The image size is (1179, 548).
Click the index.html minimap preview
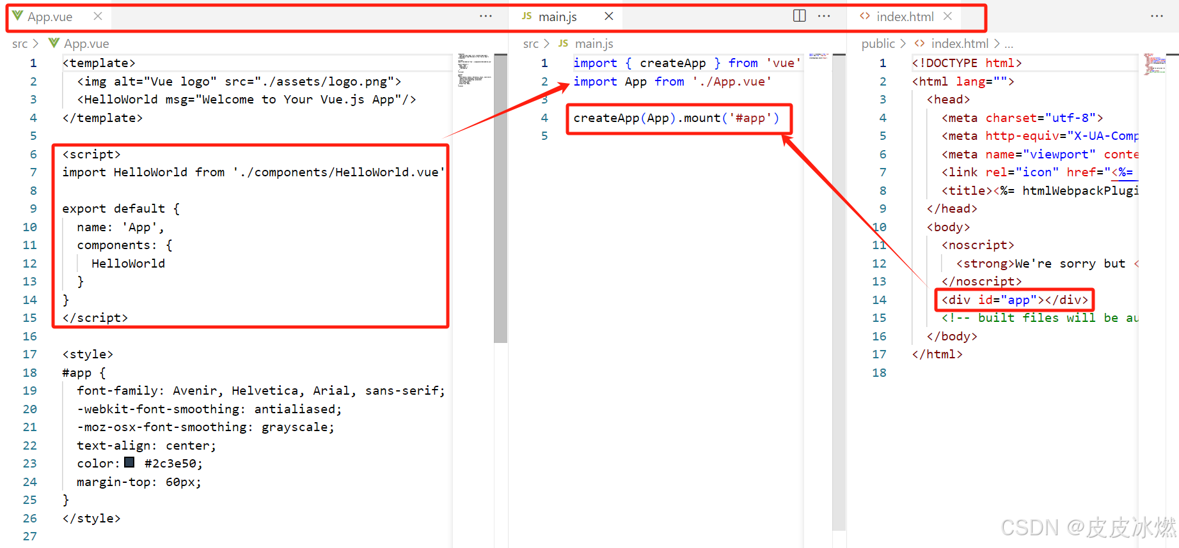[x=1155, y=64]
